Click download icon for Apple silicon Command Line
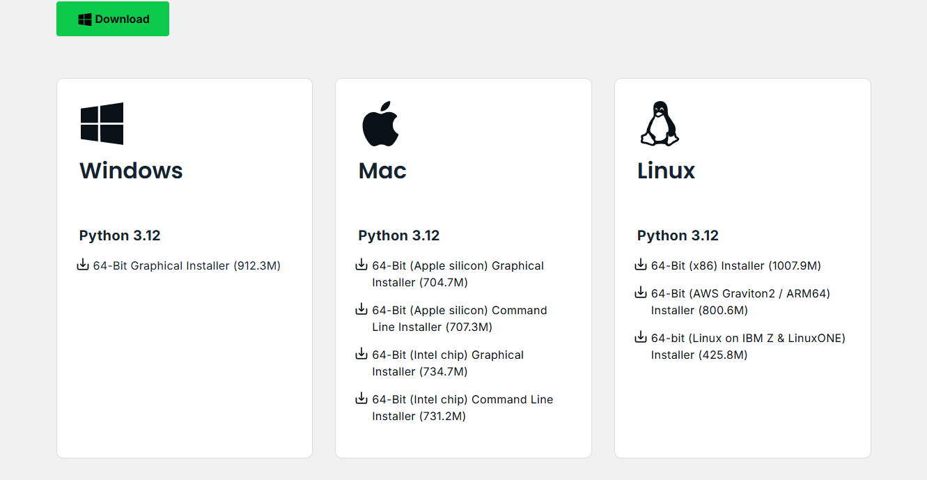Viewport: 927px width, 480px height. click(361, 309)
